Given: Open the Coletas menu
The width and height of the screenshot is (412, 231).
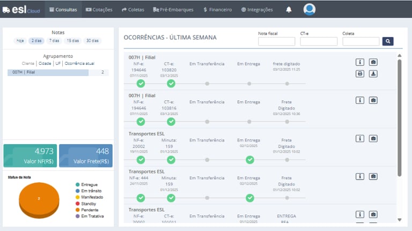Looking at the screenshot, I should coord(133,10).
